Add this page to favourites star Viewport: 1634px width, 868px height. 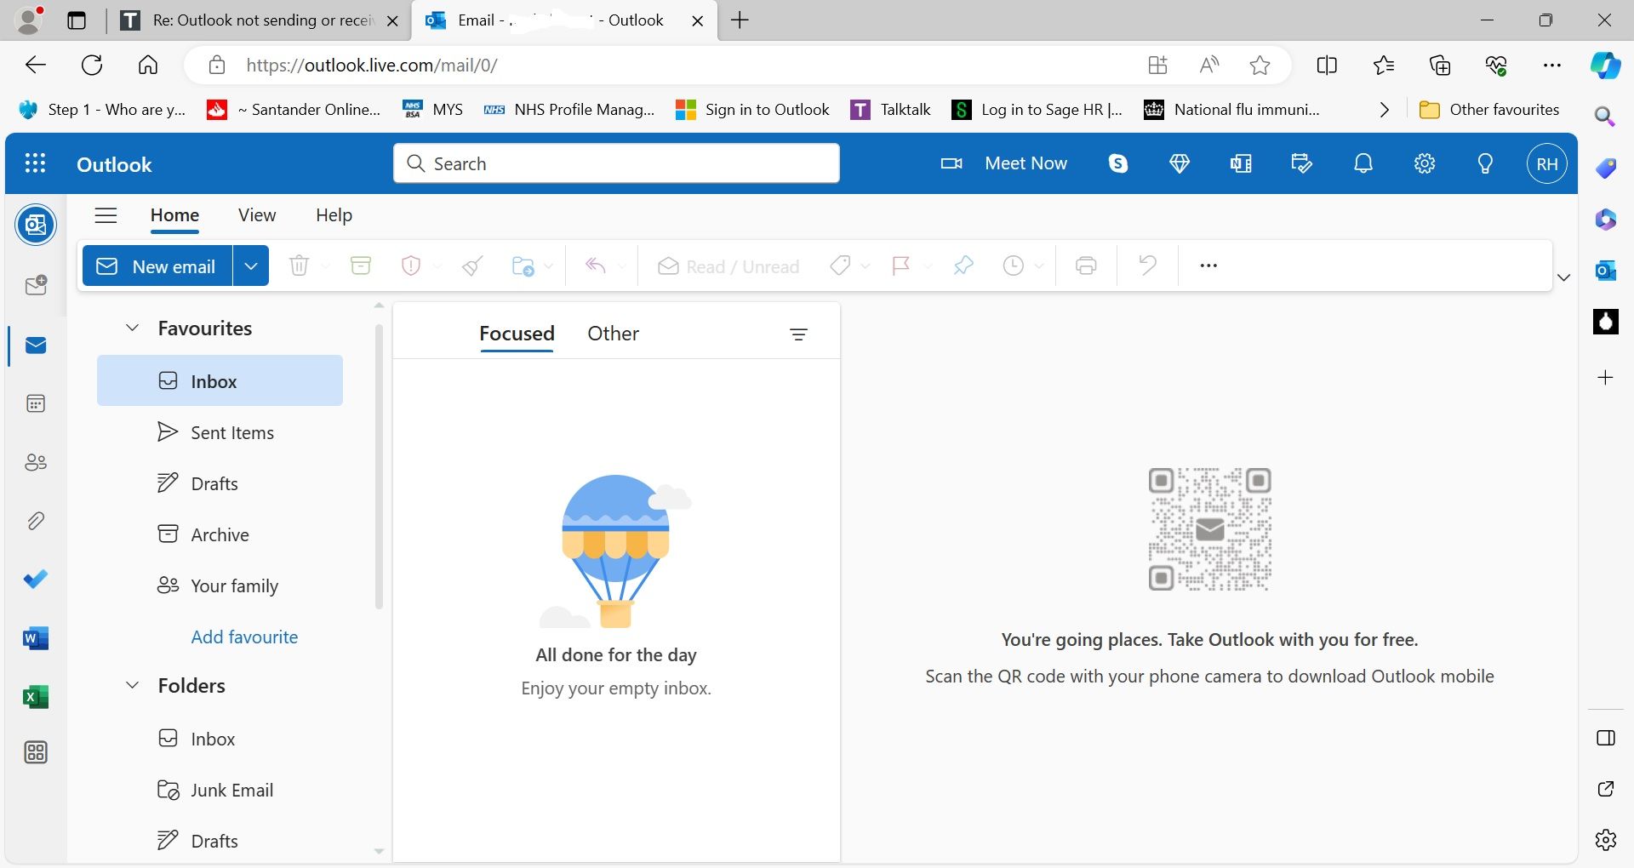click(1260, 66)
